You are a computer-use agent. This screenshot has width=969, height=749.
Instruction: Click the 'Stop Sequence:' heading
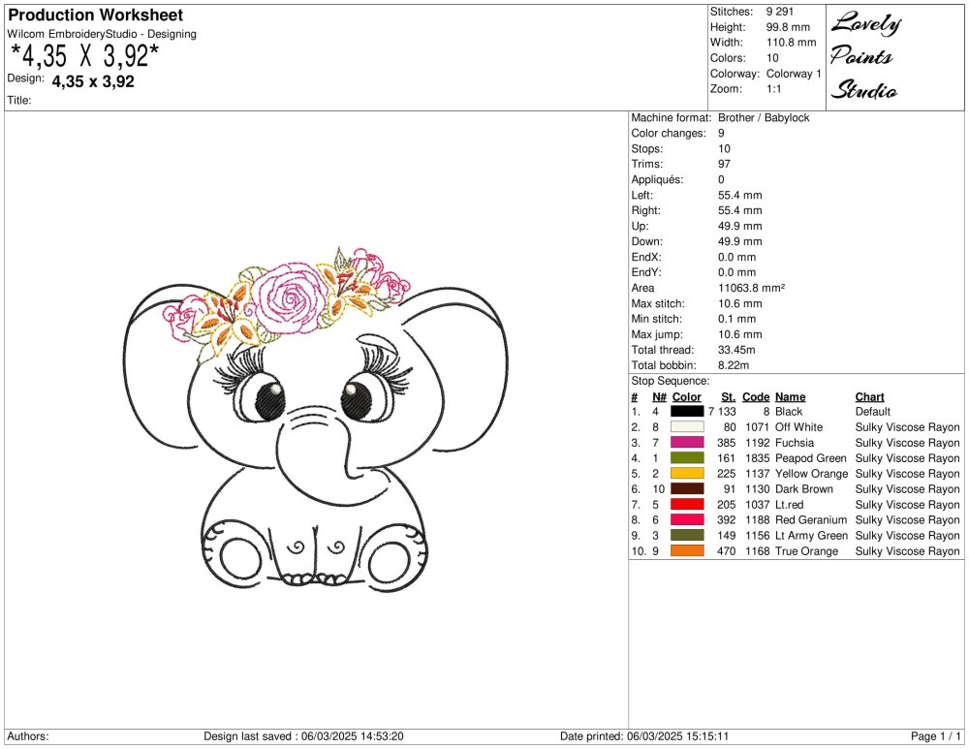670,381
